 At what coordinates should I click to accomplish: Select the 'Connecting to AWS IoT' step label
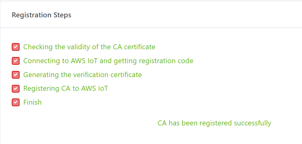(x=108, y=61)
